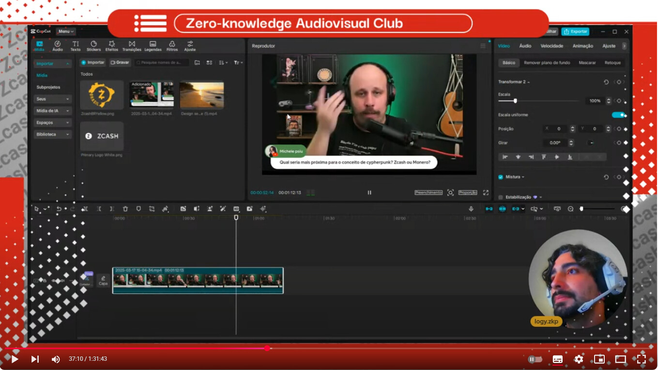The width and height of the screenshot is (658, 370).
Task: Click the Exportar button
Action: tap(575, 31)
